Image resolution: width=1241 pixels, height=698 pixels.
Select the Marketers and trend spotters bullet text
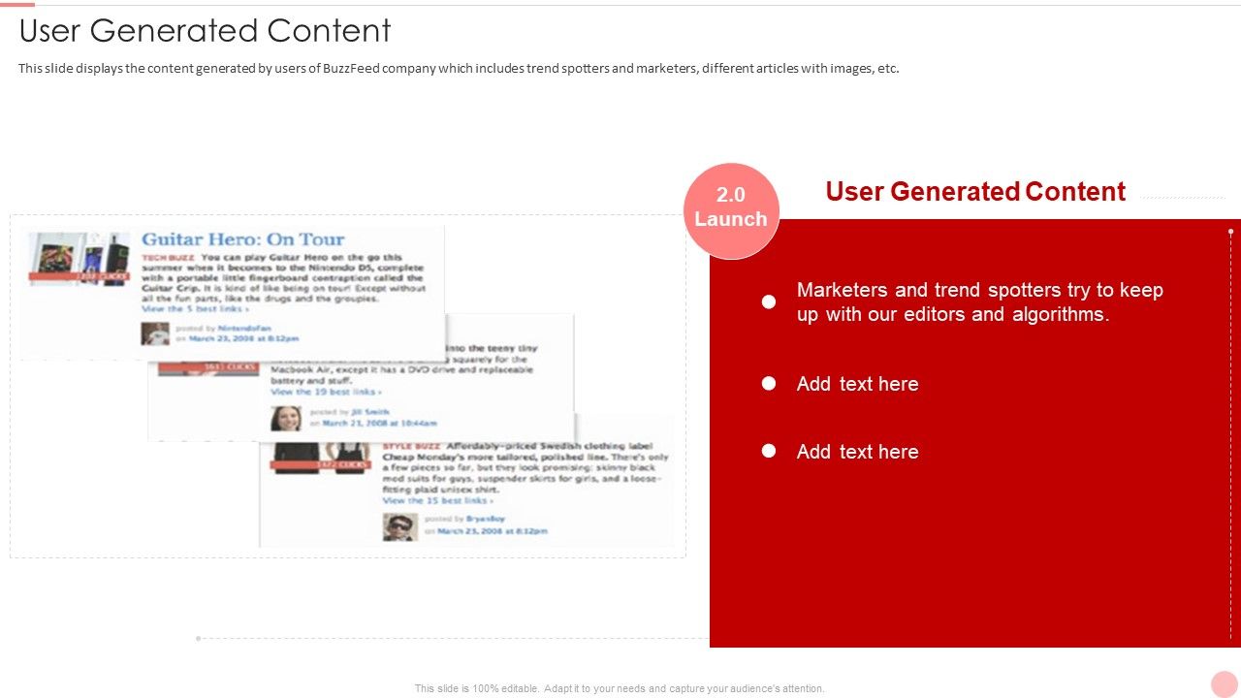(980, 301)
